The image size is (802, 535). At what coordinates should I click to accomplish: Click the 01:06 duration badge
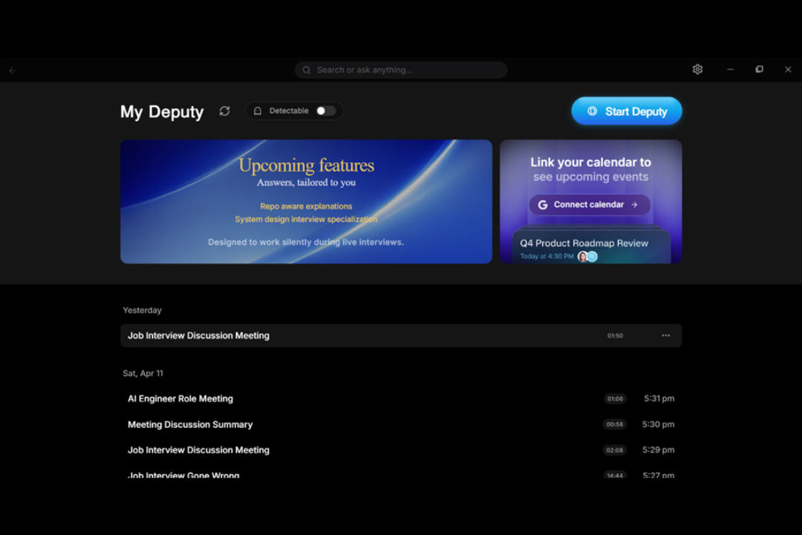coord(615,399)
